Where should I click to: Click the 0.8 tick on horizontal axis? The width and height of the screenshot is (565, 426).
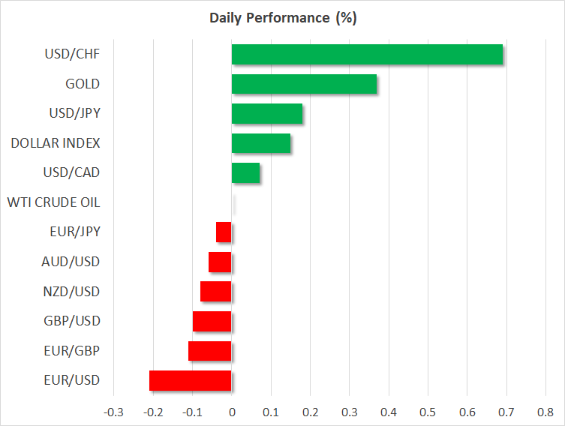click(545, 412)
